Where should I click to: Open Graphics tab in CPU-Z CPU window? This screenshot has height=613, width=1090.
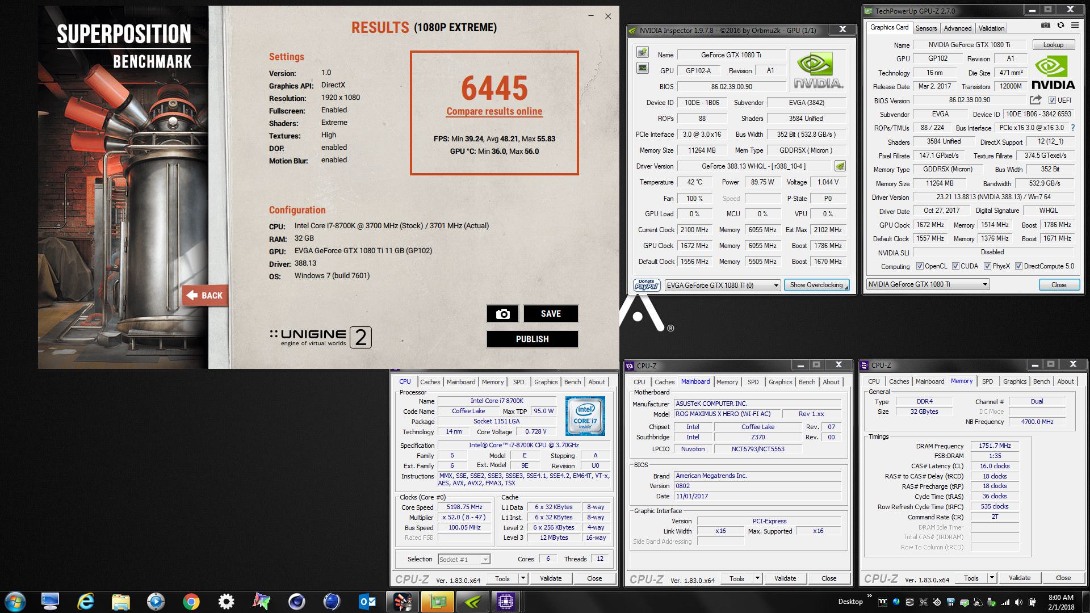[546, 382]
